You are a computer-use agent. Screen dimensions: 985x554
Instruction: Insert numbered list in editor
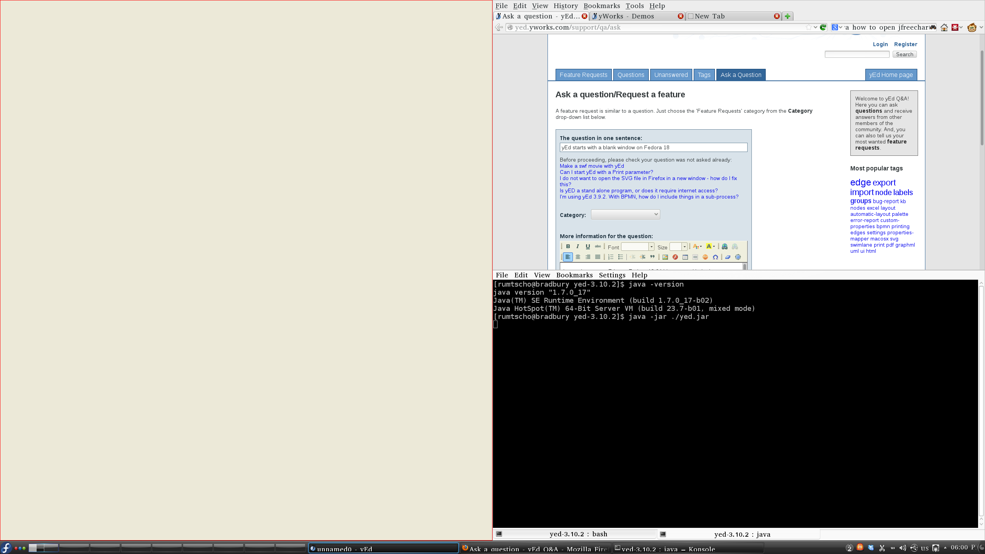pyautogui.click(x=611, y=257)
